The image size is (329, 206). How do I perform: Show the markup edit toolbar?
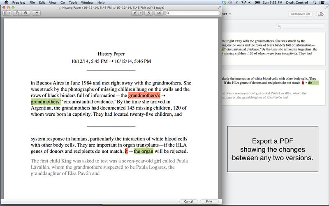pos(159,13)
